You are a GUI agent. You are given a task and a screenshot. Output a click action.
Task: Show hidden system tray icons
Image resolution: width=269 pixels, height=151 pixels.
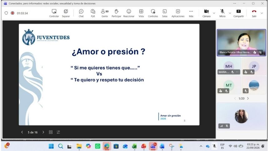coord(201,146)
